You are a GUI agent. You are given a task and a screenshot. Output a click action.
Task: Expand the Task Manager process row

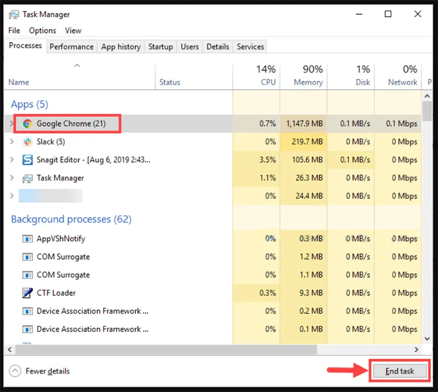pyautogui.click(x=12, y=178)
